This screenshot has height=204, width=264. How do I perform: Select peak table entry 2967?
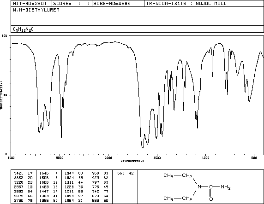tap(18, 187)
